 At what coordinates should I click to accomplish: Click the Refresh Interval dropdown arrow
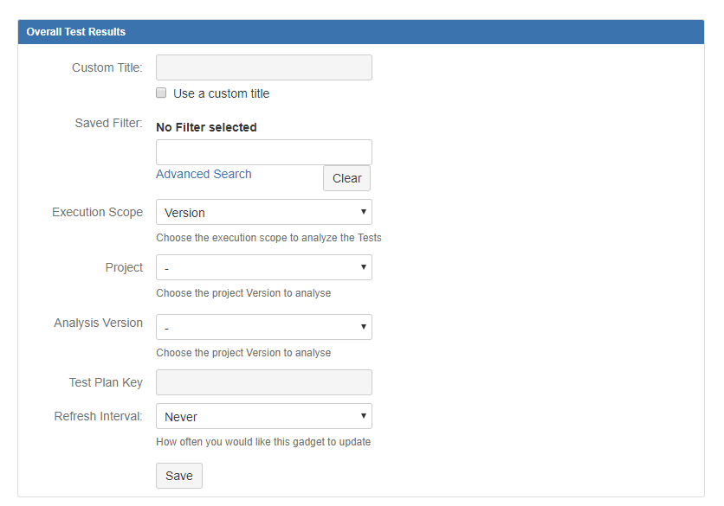364,415
